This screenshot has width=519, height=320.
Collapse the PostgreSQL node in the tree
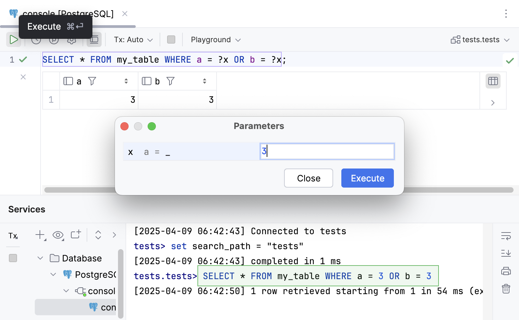(53, 274)
